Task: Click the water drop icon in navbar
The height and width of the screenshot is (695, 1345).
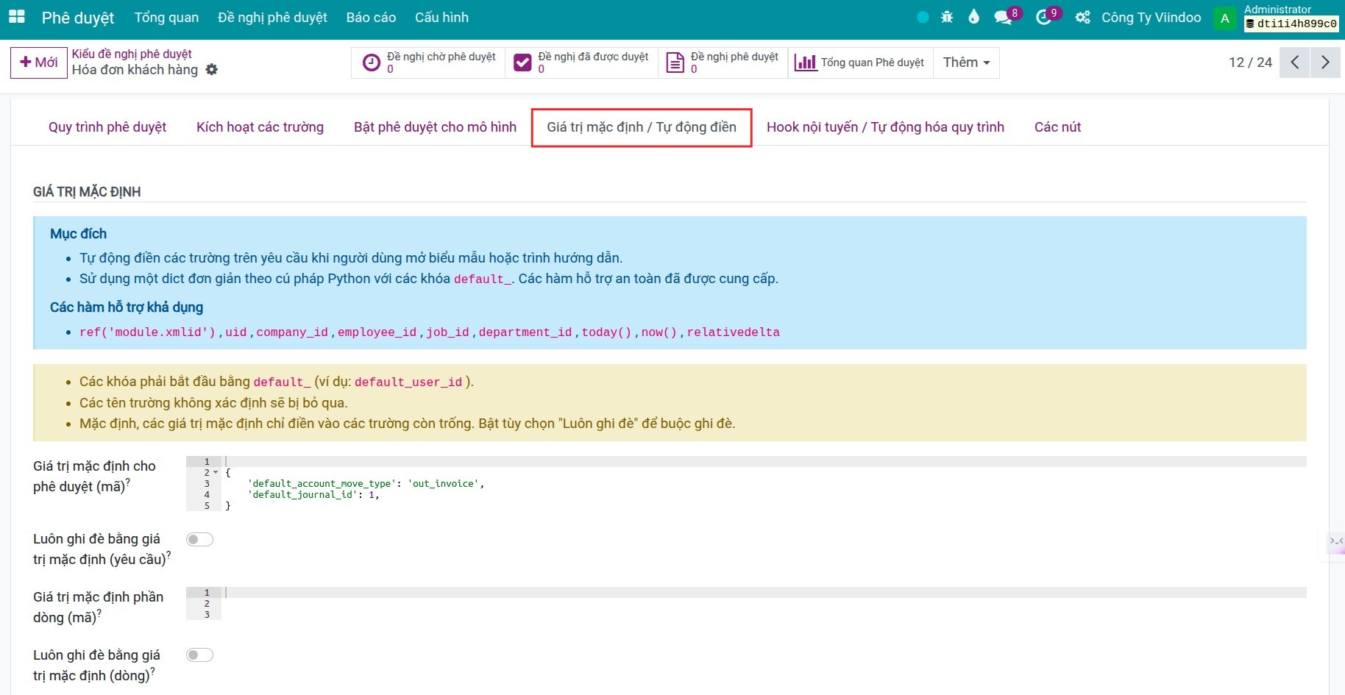Action: point(973,17)
